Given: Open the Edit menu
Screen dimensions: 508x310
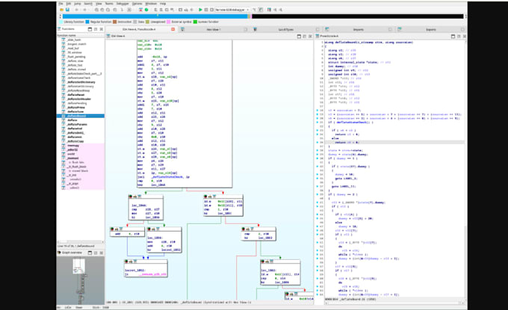Looking at the screenshot, I should [69, 4].
